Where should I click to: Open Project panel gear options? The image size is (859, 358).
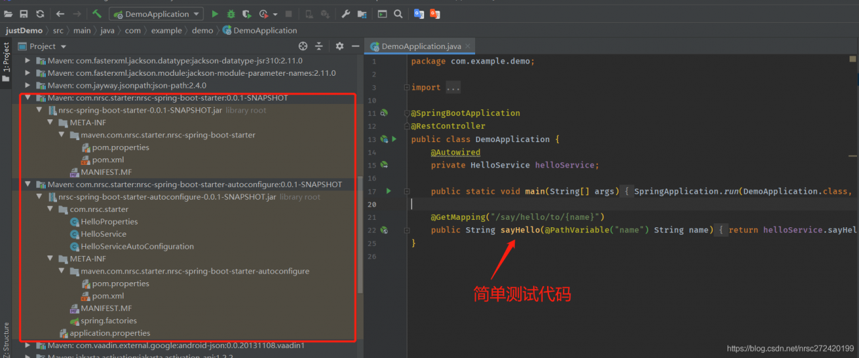click(340, 46)
